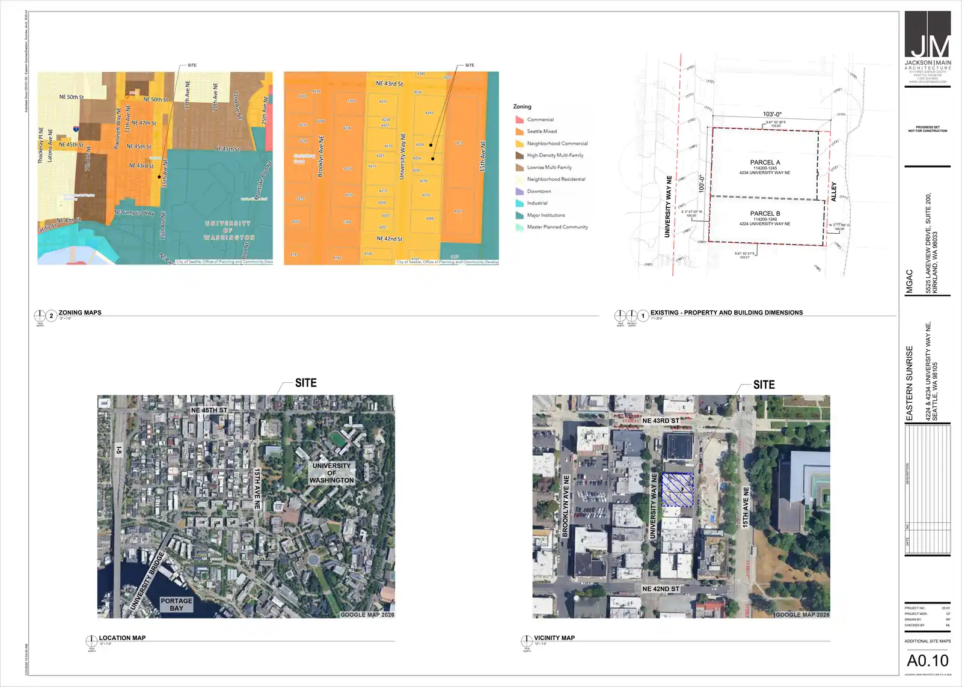This screenshot has width=962, height=687.
Task: Click the ZONING MAPS drawing title
Action: click(x=80, y=313)
